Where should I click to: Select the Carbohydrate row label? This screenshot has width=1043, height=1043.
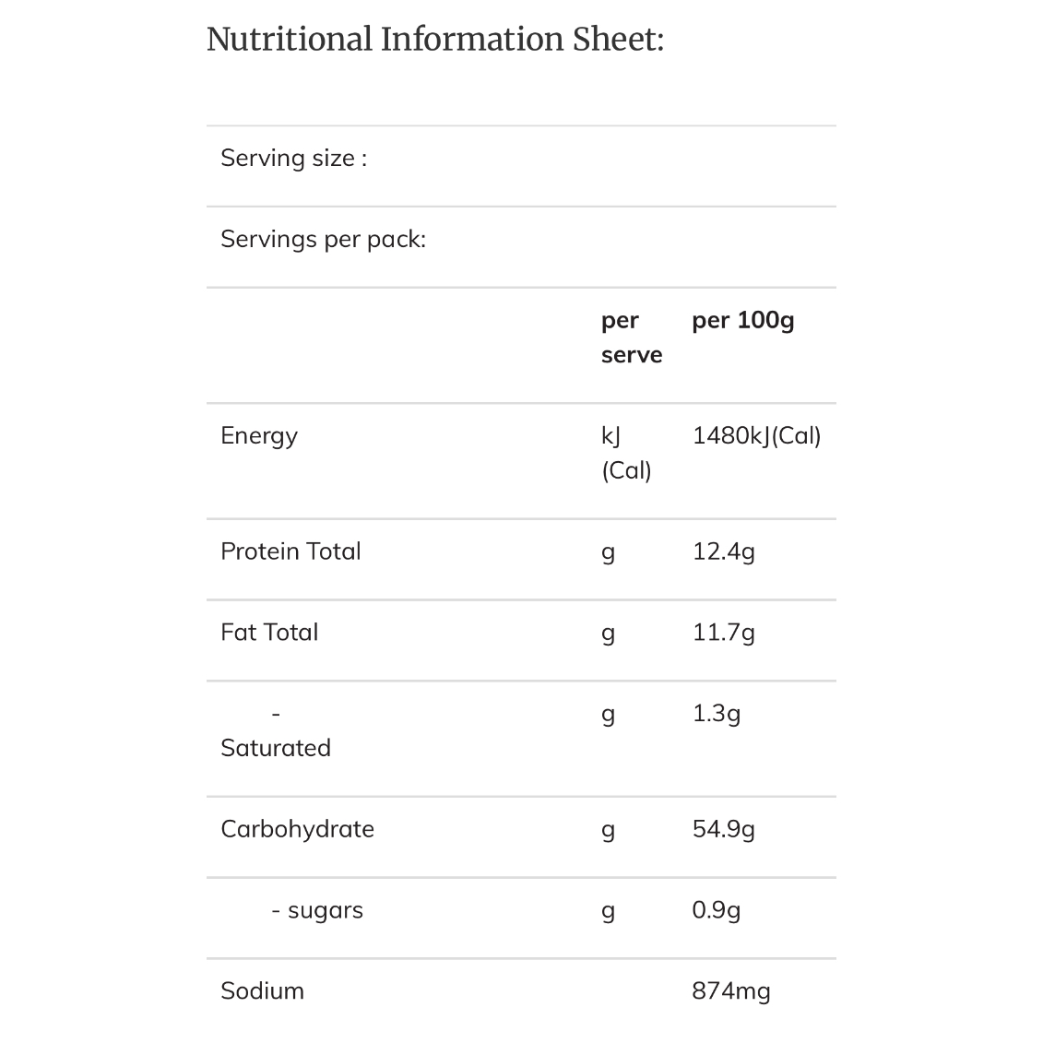point(297,829)
